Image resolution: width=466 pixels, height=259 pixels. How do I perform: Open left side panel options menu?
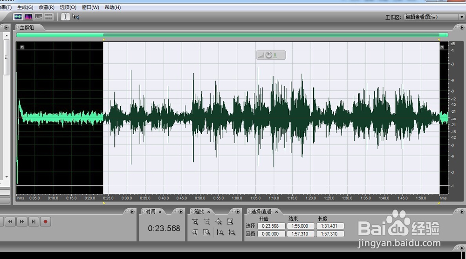pyautogui.click(x=6, y=27)
